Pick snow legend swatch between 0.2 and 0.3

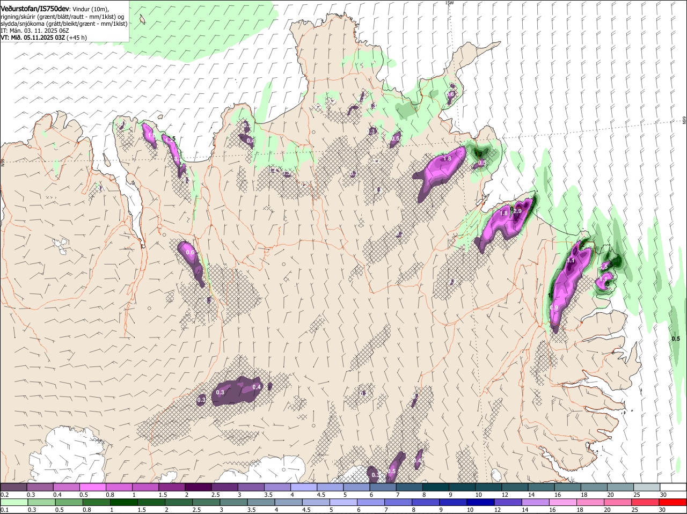13,487
